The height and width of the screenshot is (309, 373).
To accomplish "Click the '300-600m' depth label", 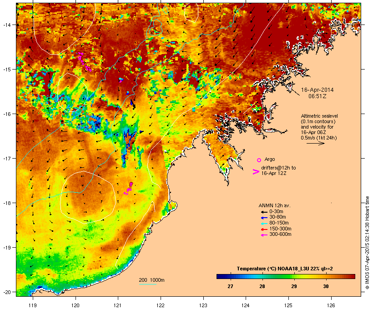I will coord(280,234).
